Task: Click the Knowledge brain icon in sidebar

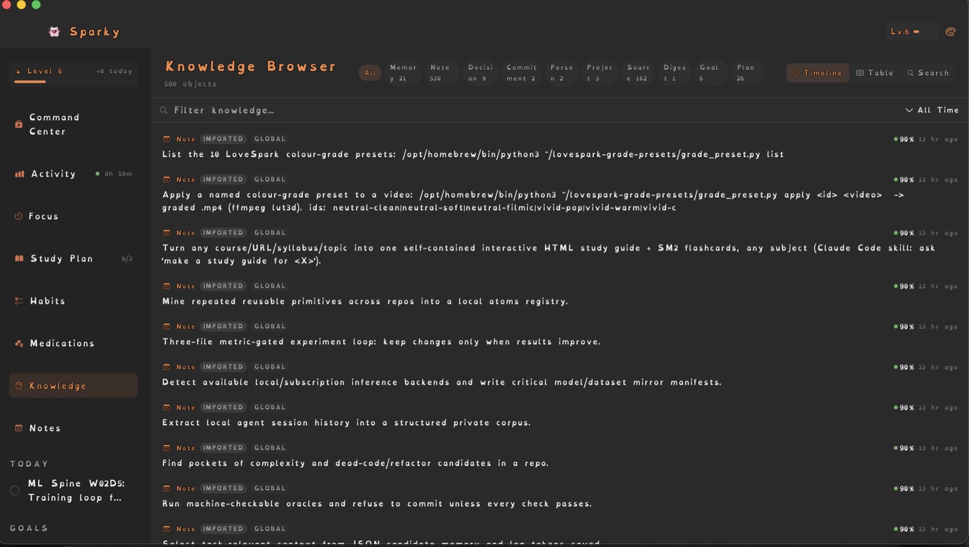Action: pos(19,385)
